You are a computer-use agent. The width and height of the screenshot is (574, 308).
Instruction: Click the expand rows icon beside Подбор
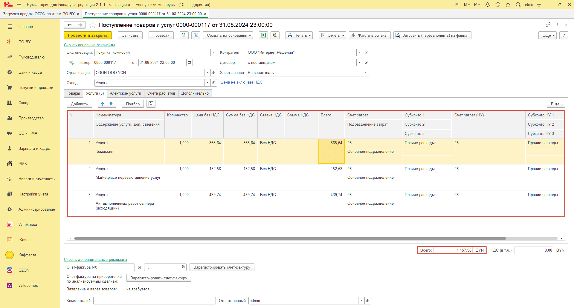click(151, 104)
